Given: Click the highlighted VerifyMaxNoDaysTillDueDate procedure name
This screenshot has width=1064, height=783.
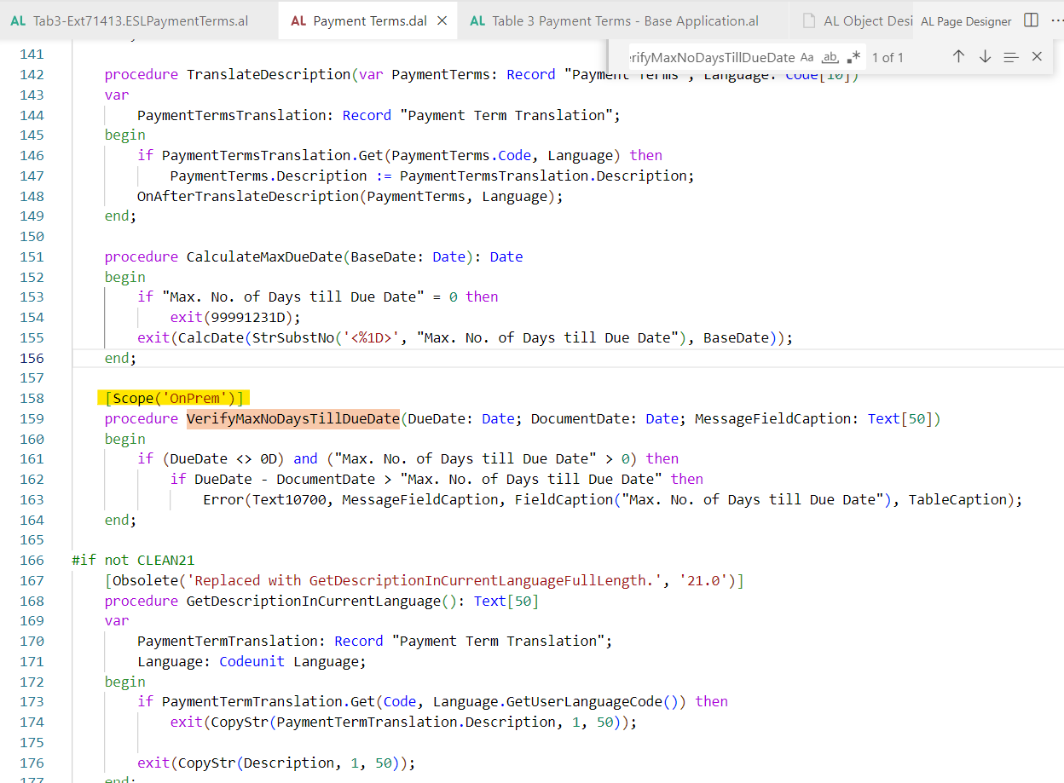Looking at the screenshot, I should [x=293, y=418].
